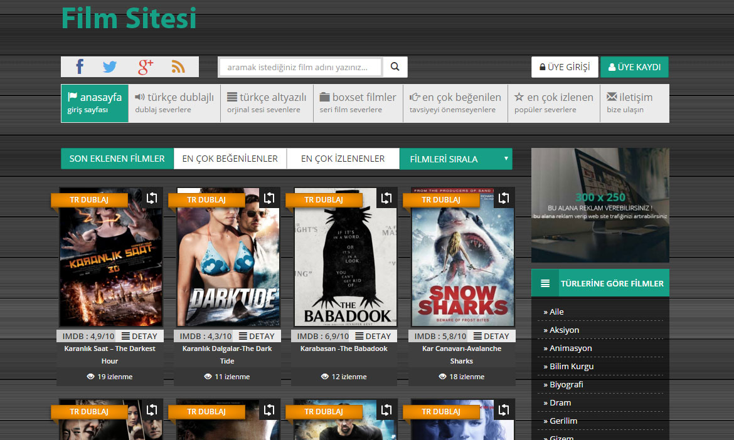
Task: Click the film name search field
Action: 301,67
